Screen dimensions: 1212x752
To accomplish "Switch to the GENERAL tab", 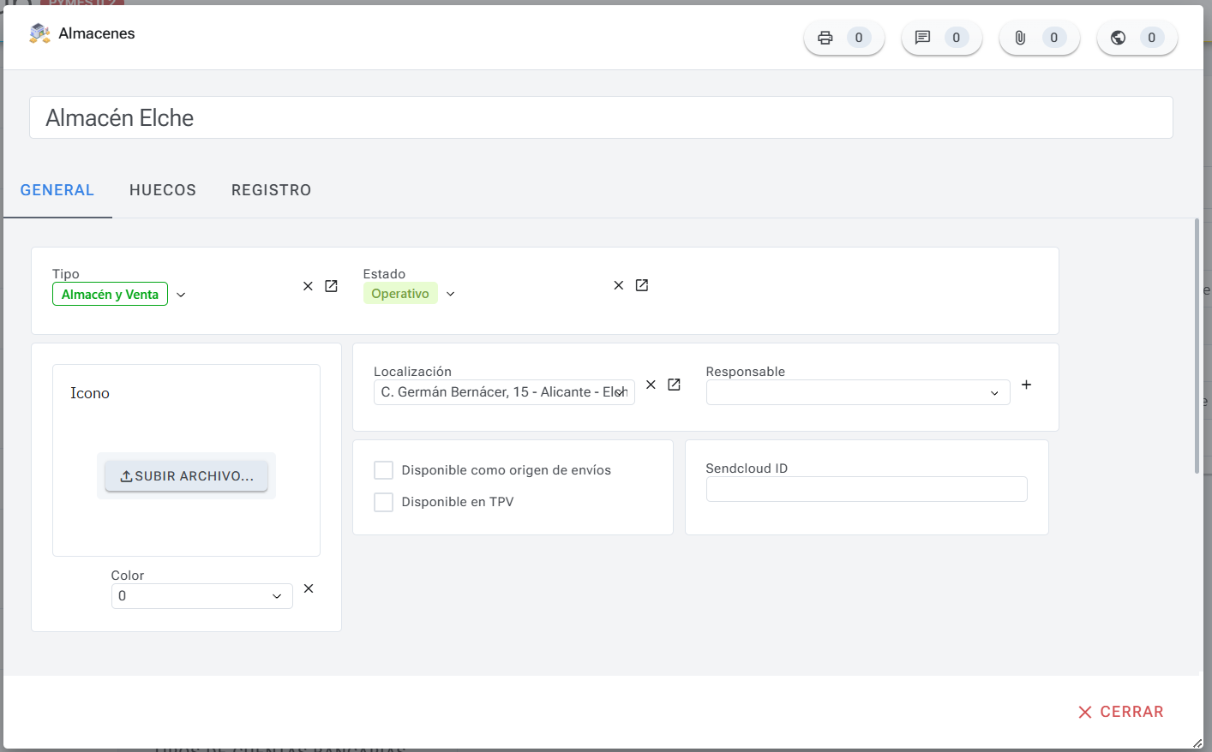I will [x=57, y=190].
